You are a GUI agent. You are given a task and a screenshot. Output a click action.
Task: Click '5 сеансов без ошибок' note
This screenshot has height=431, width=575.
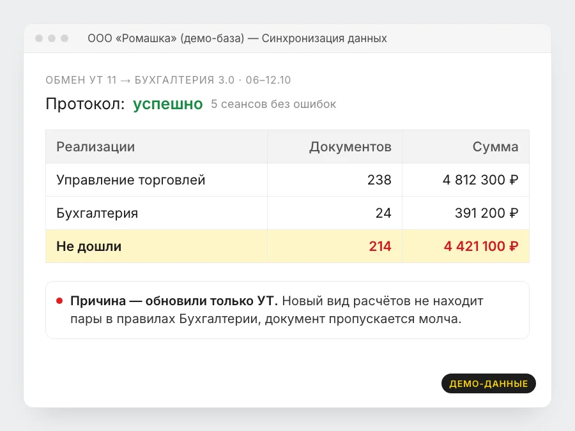273,104
